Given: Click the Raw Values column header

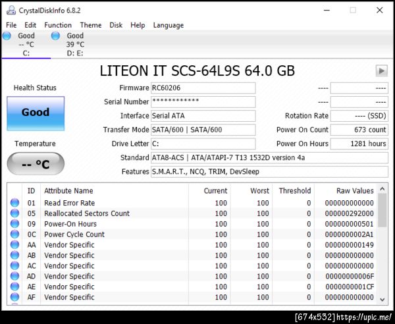Looking at the screenshot, I should (346, 191).
